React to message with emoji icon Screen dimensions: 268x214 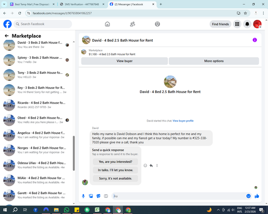(145, 165)
